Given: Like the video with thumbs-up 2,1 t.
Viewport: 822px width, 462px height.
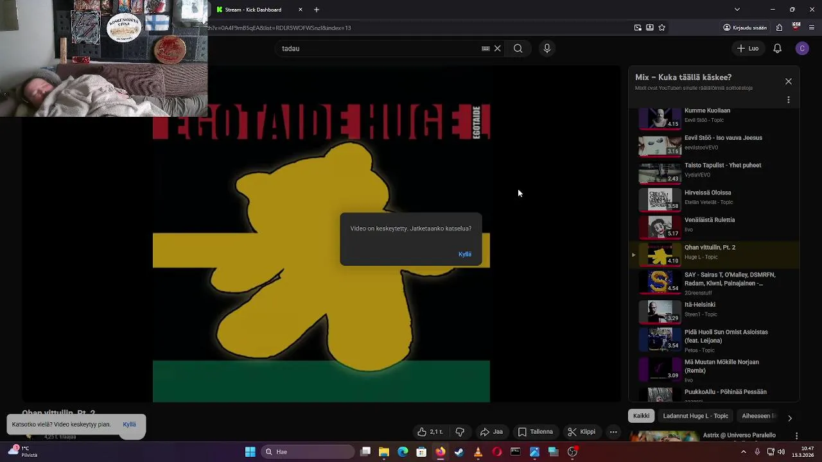Looking at the screenshot, I should click(430, 432).
